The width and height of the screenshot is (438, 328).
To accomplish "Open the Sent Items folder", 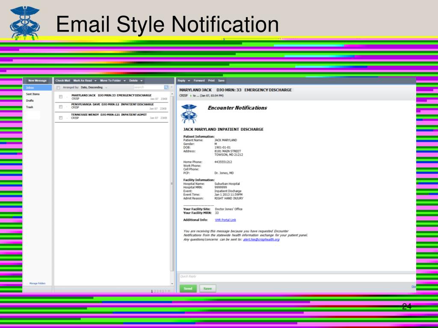I will (x=33, y=94).
